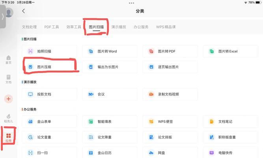Tap the red plus create button
263x158 pixels.
pos(8,99)
